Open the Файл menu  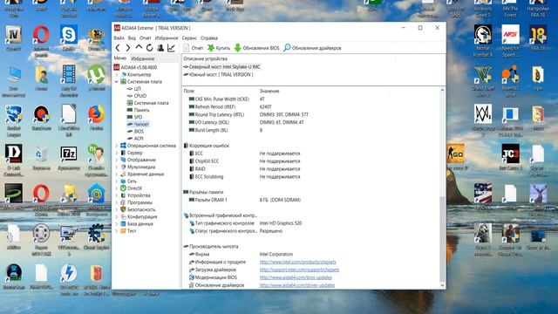tap(119, 38)
